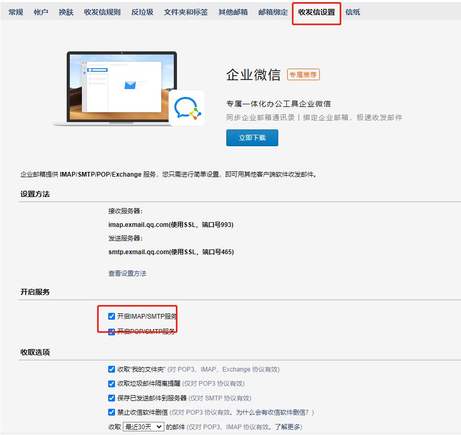Open the 文件夹和标签 tab
Screen dimensions: 461x435
(186, 12)
